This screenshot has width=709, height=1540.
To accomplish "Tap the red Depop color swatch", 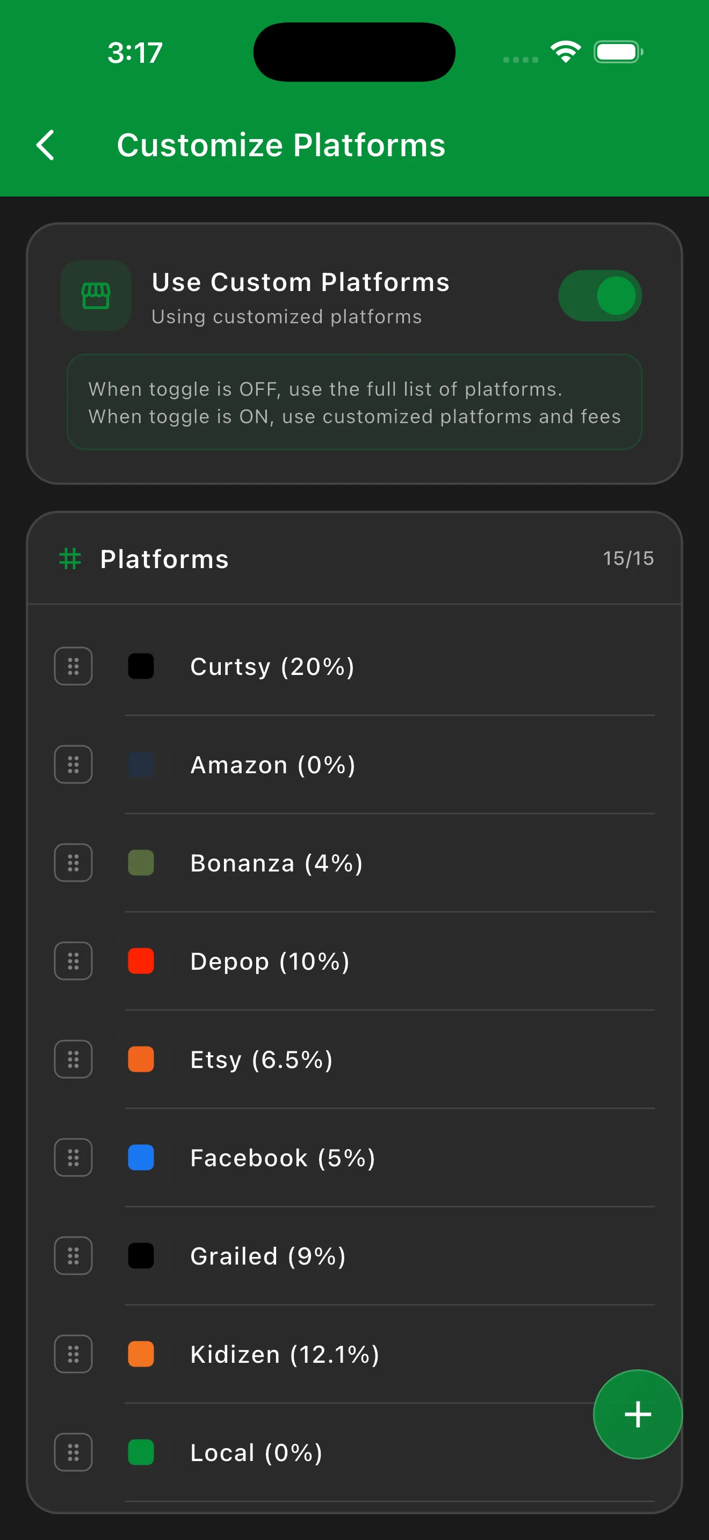I will coord(141,961).
